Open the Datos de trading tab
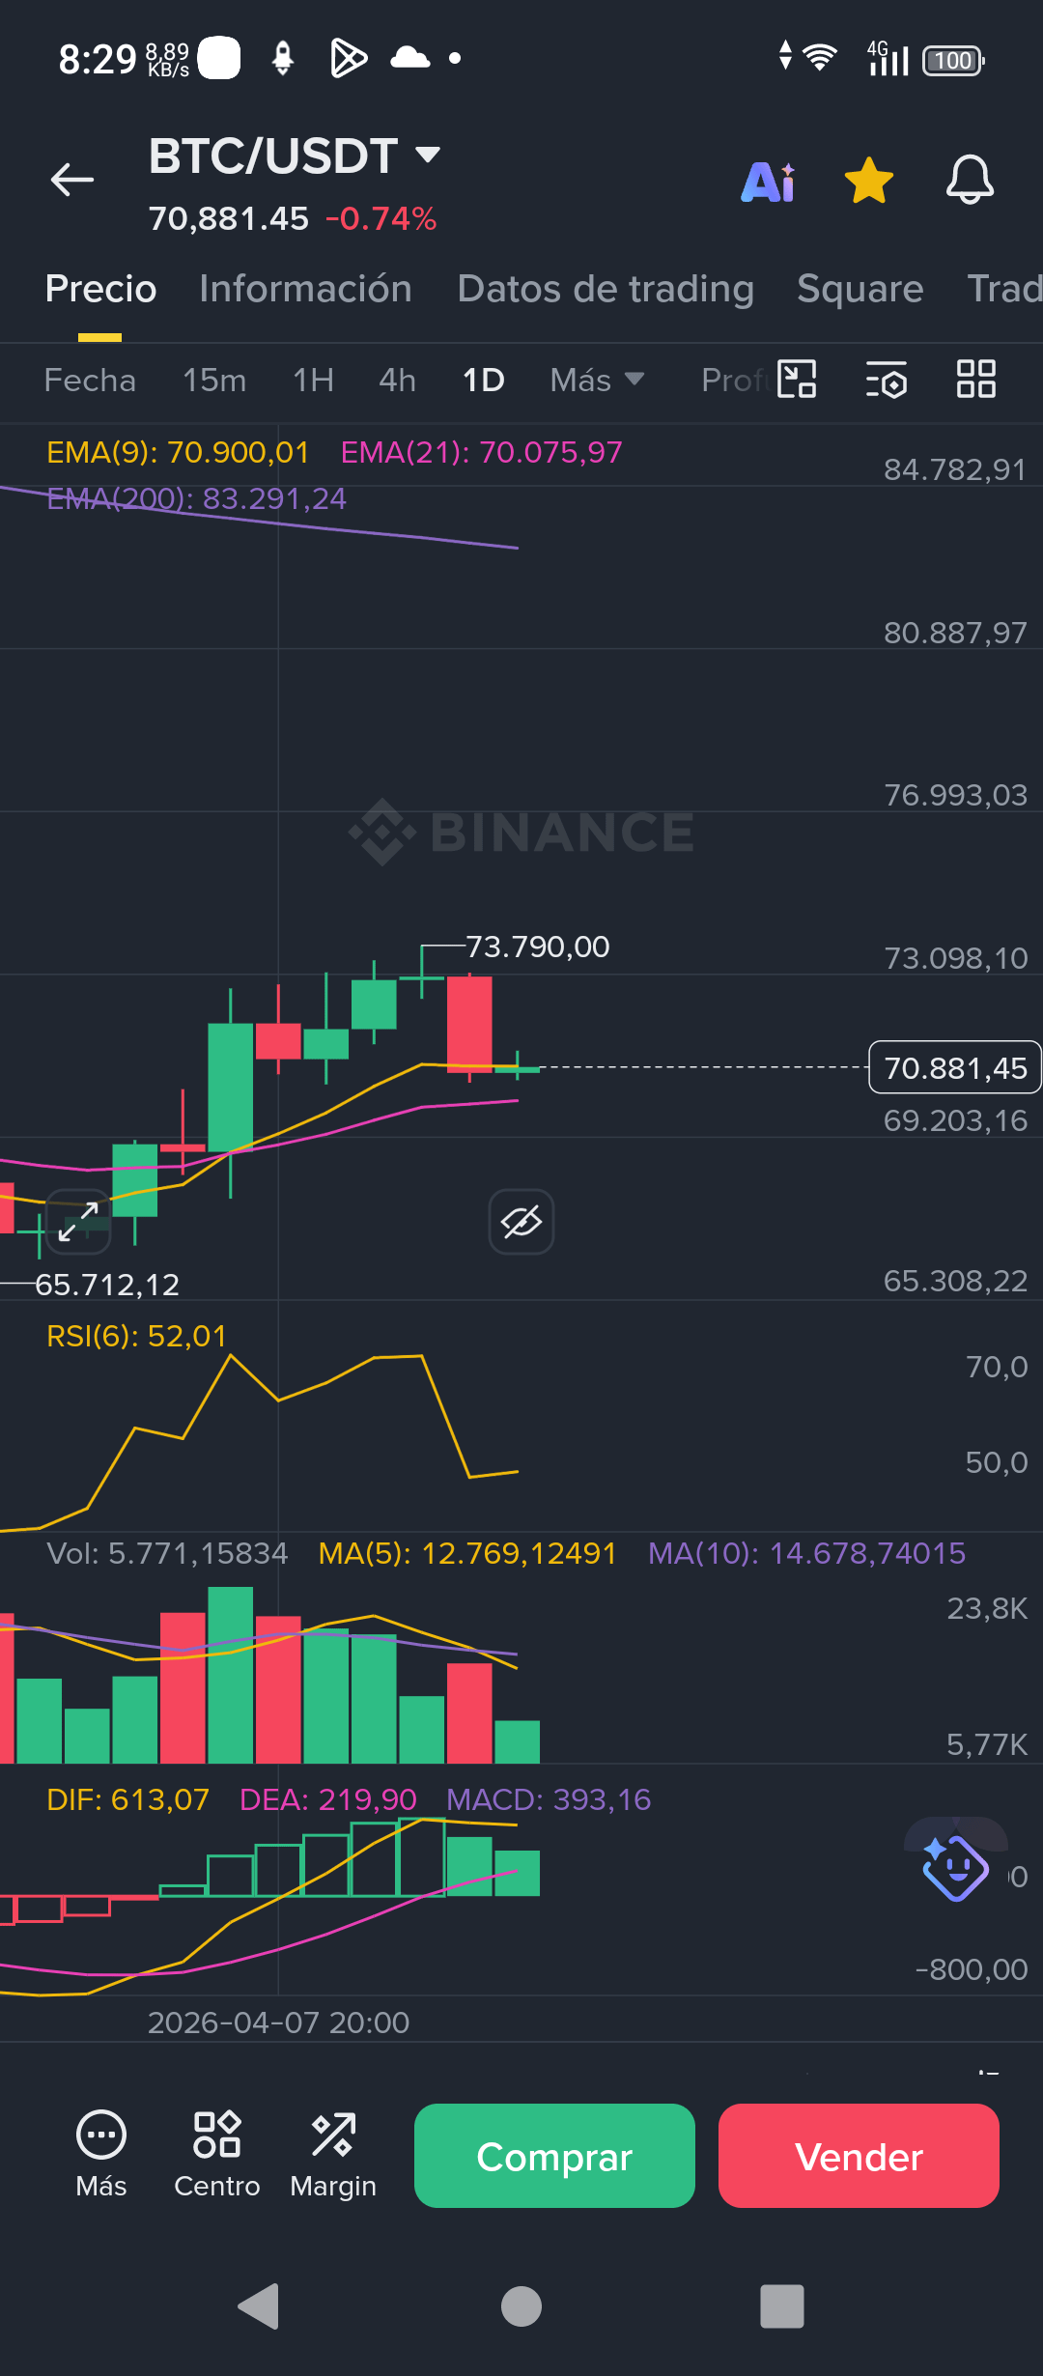This screenshot has height=2376, width=1043. point(606,289)
